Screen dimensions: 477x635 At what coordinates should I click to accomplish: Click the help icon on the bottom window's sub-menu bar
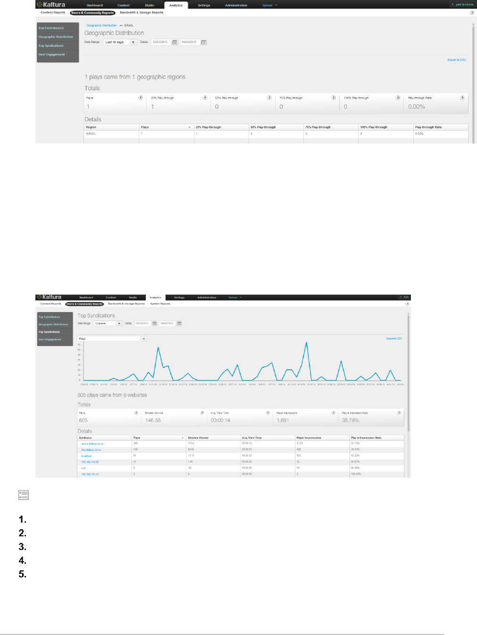pos(407,304)
